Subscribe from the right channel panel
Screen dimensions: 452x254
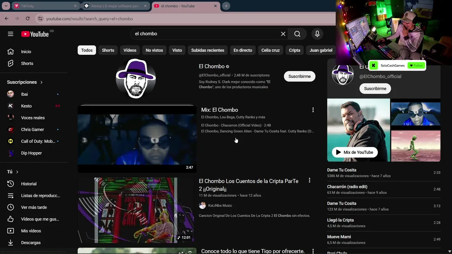coord(375,89)
